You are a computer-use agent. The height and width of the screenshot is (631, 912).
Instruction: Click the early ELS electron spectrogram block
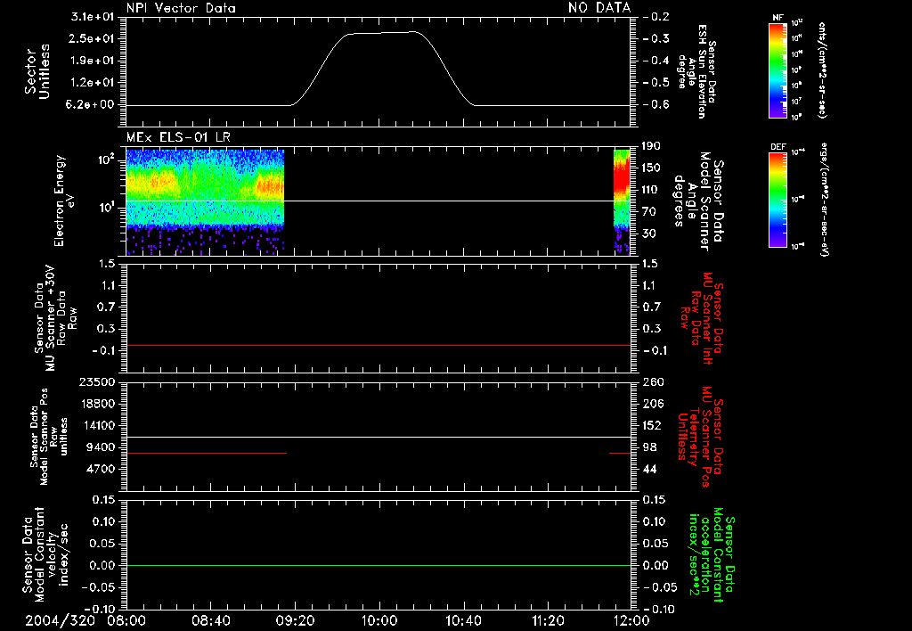tap(205, 201)
